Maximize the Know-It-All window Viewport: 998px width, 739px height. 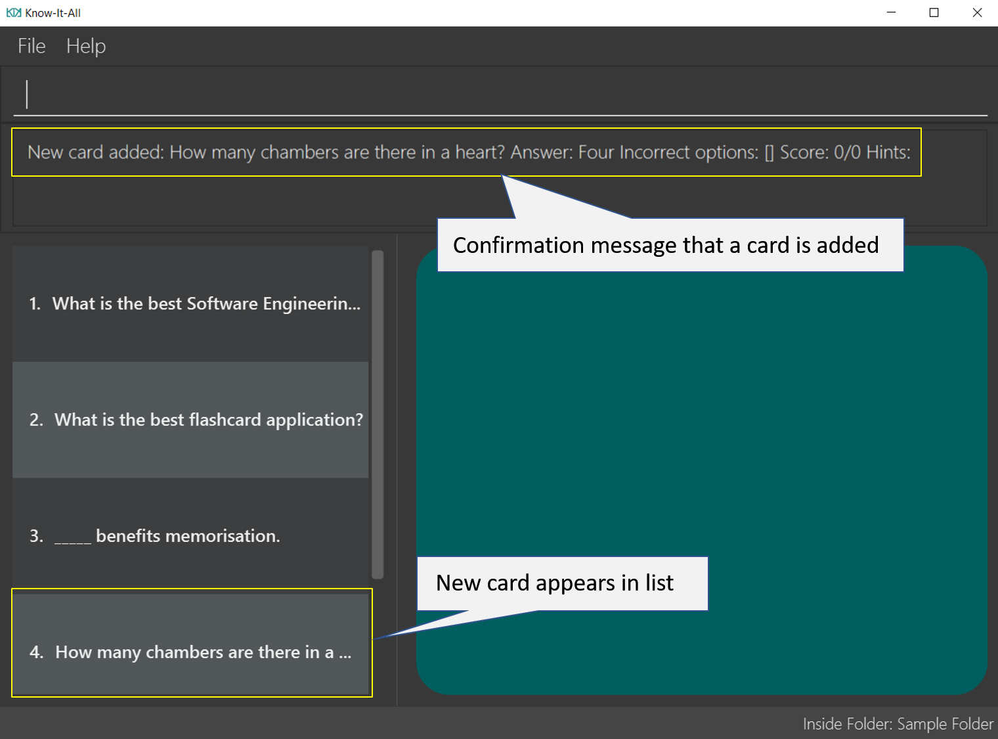pos(934,12)
